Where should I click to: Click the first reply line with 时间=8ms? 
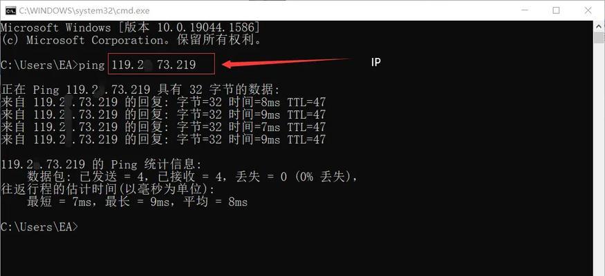[x=163, y=102]
